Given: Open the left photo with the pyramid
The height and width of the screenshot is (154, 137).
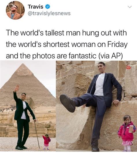Looking at the screenshot, I should [28, 106].
